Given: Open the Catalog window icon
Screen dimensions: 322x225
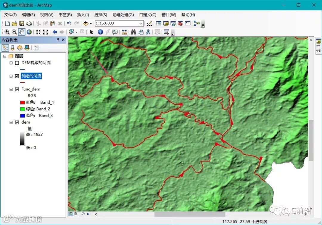Looking at the screenshot, I should click(166, 23).
